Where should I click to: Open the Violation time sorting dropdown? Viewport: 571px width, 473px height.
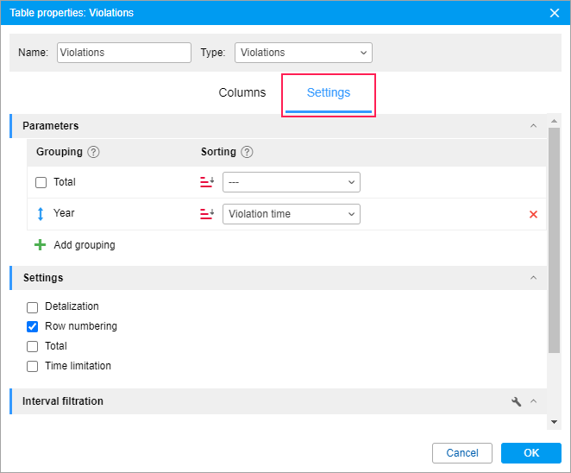pos(291,214)
